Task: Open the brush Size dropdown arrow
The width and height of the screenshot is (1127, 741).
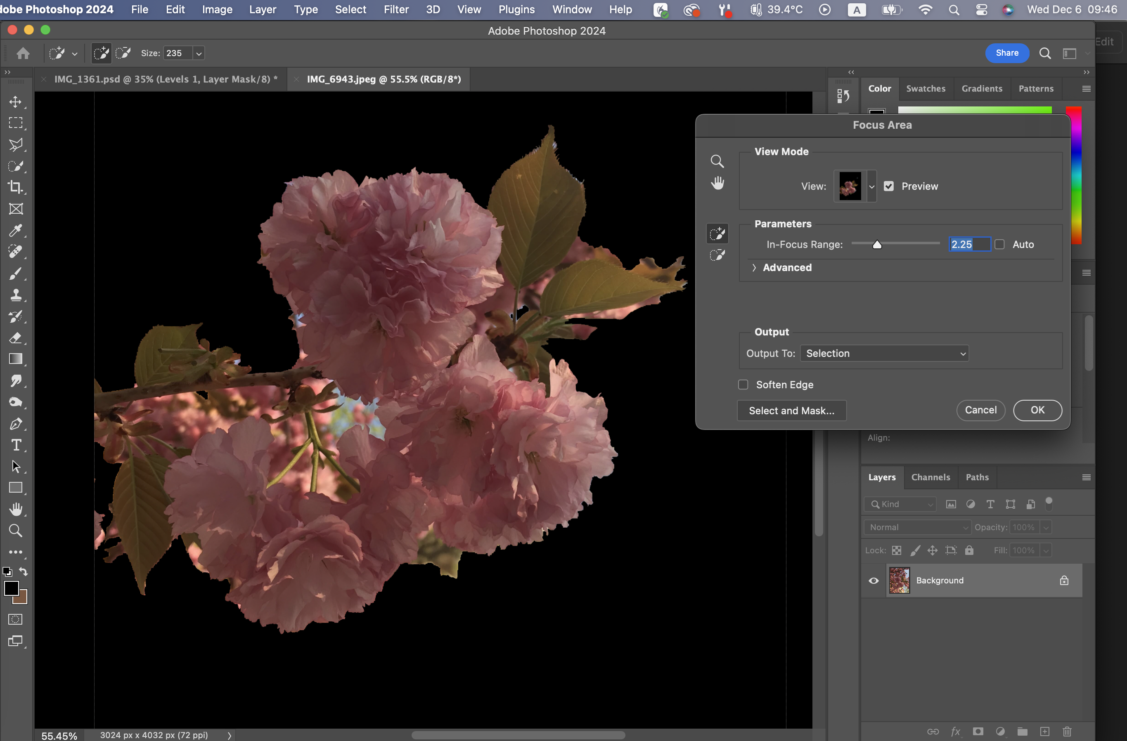Action: 199,54
